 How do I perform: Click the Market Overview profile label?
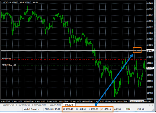(x=31, y=109)
